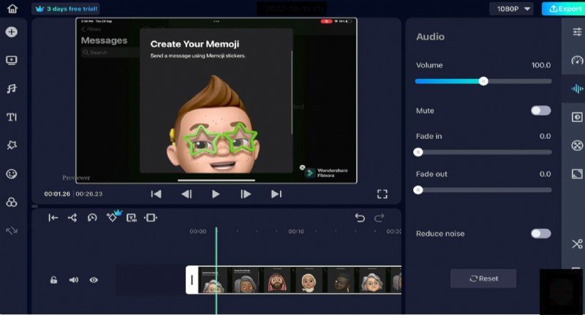Undo the last edit

coord(360,218)
